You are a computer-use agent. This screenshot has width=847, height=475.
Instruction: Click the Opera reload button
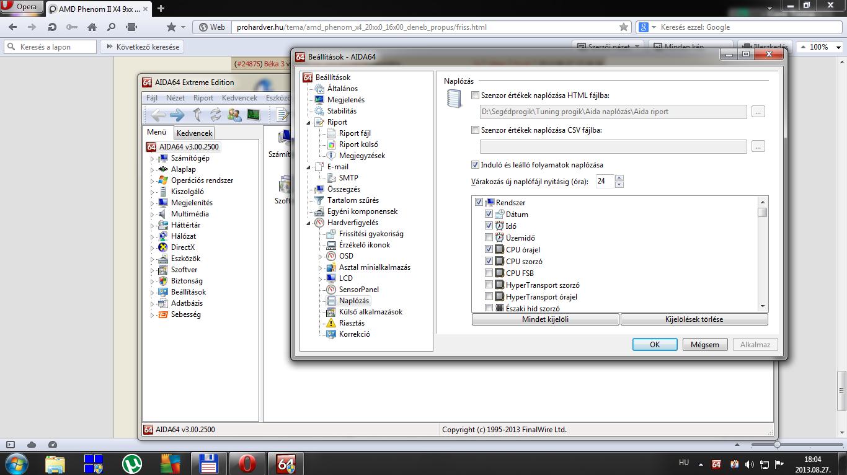pos(52,27)
